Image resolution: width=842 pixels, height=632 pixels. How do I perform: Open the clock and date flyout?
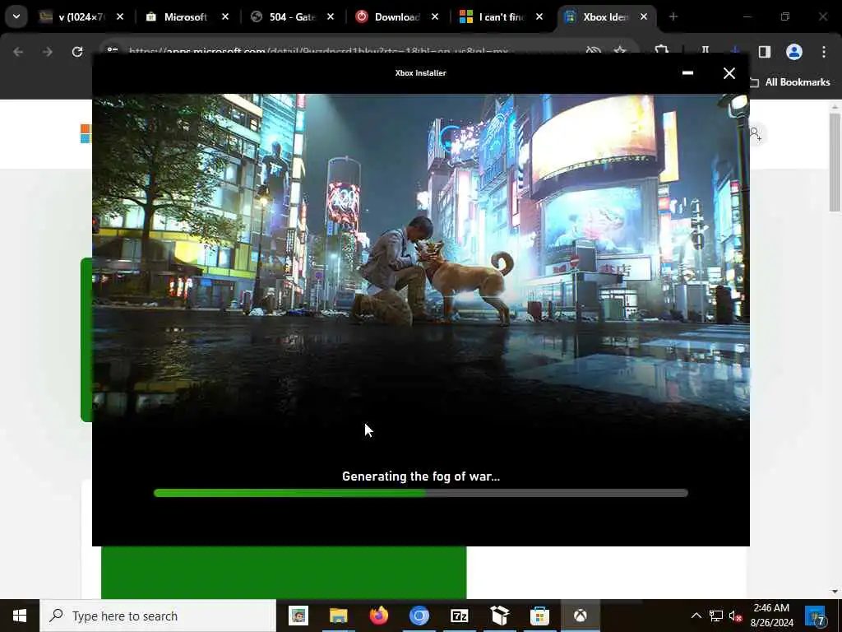(x=771, y=616)
